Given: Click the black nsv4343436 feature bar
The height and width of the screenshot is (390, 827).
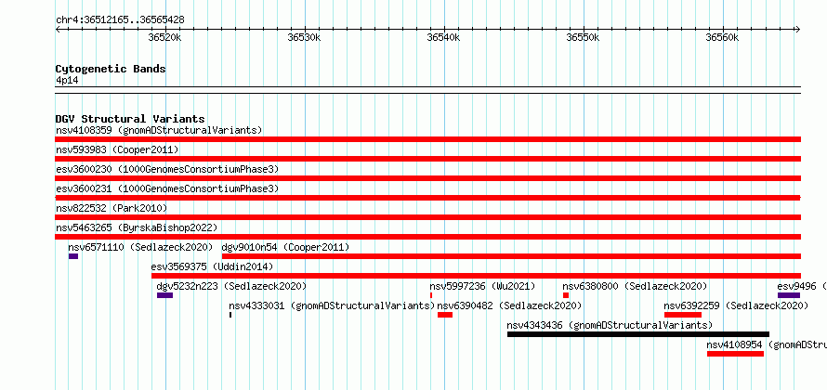Looking at the screenshot, I should (638, 334).
